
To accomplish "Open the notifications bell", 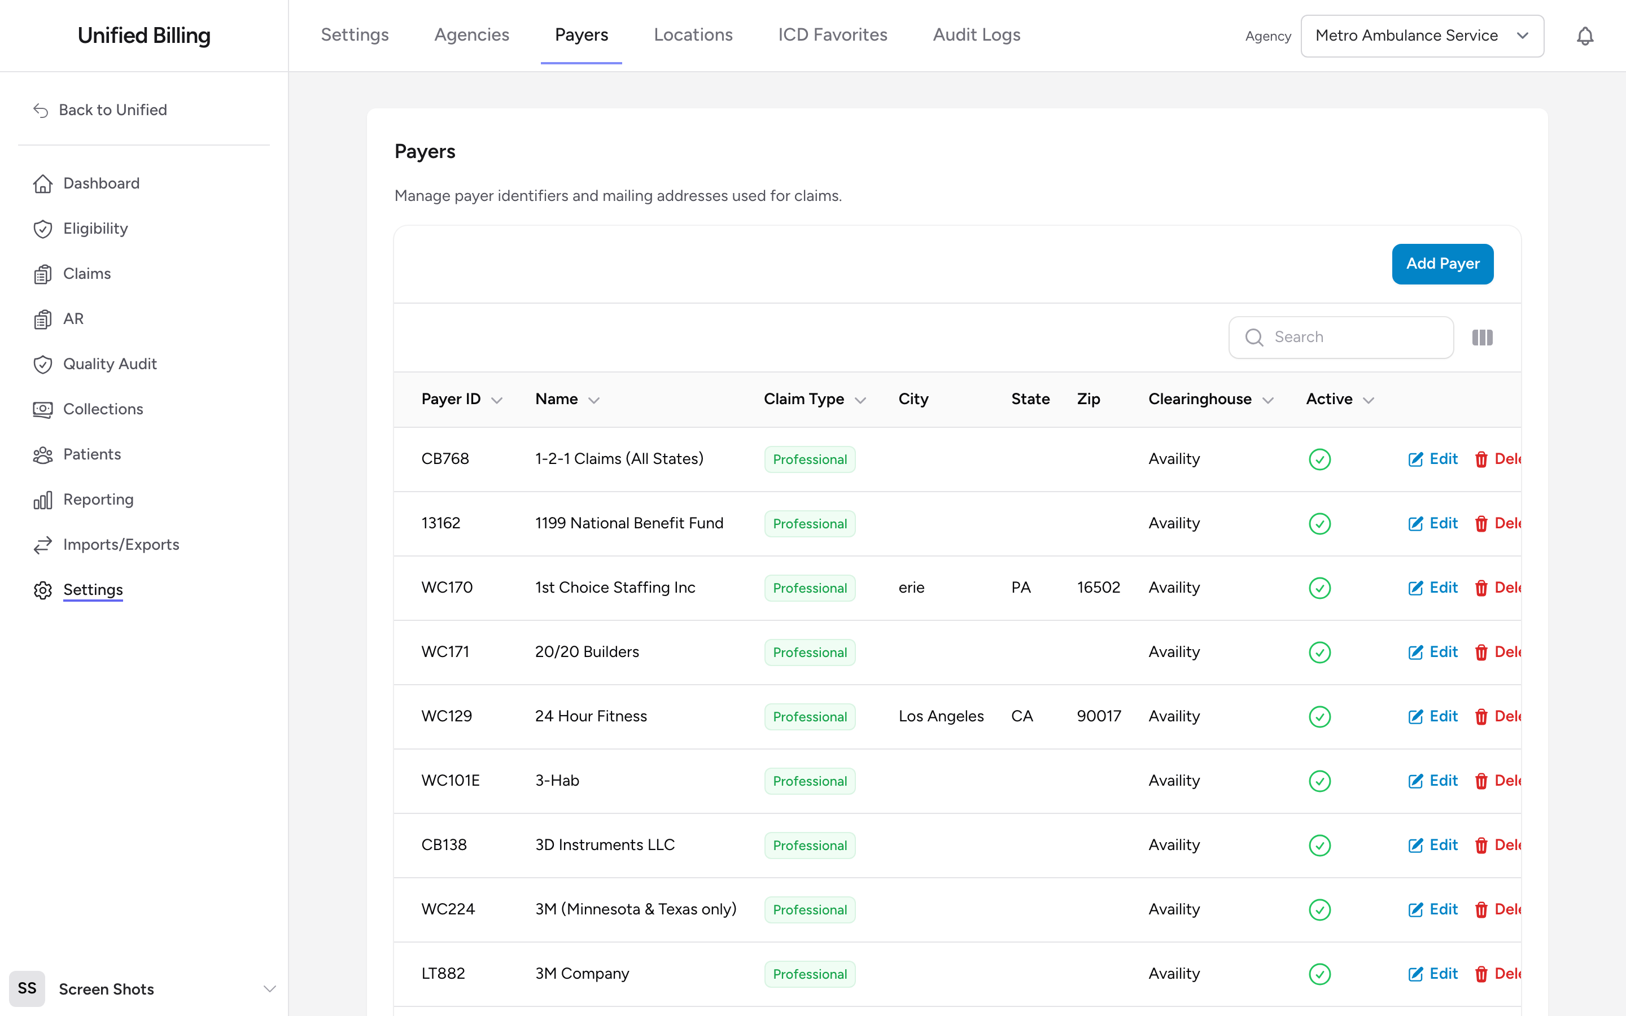I will coord(1584,36).
